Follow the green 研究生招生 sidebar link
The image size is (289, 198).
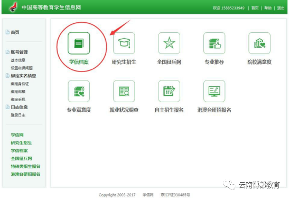pyautogui.click(x=21, y=142)
